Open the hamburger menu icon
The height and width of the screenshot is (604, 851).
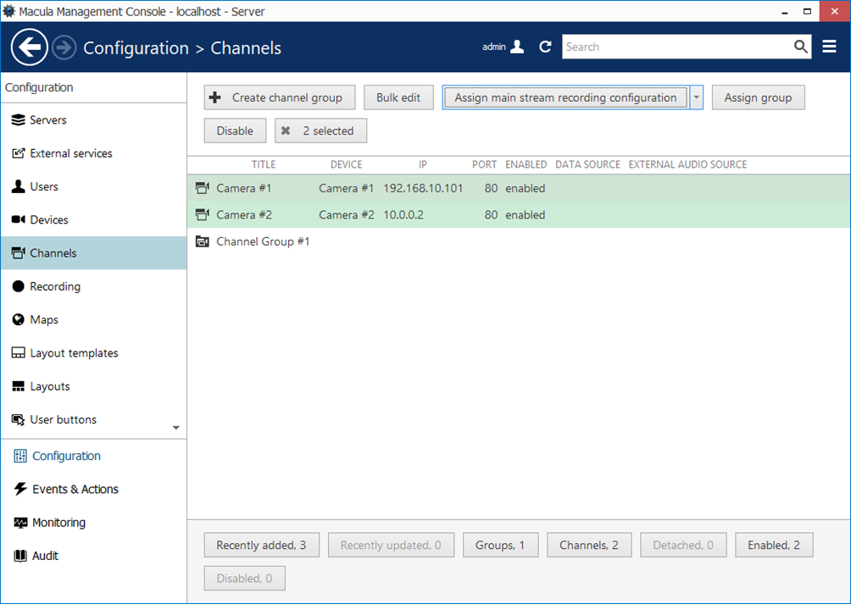[829, 47]
